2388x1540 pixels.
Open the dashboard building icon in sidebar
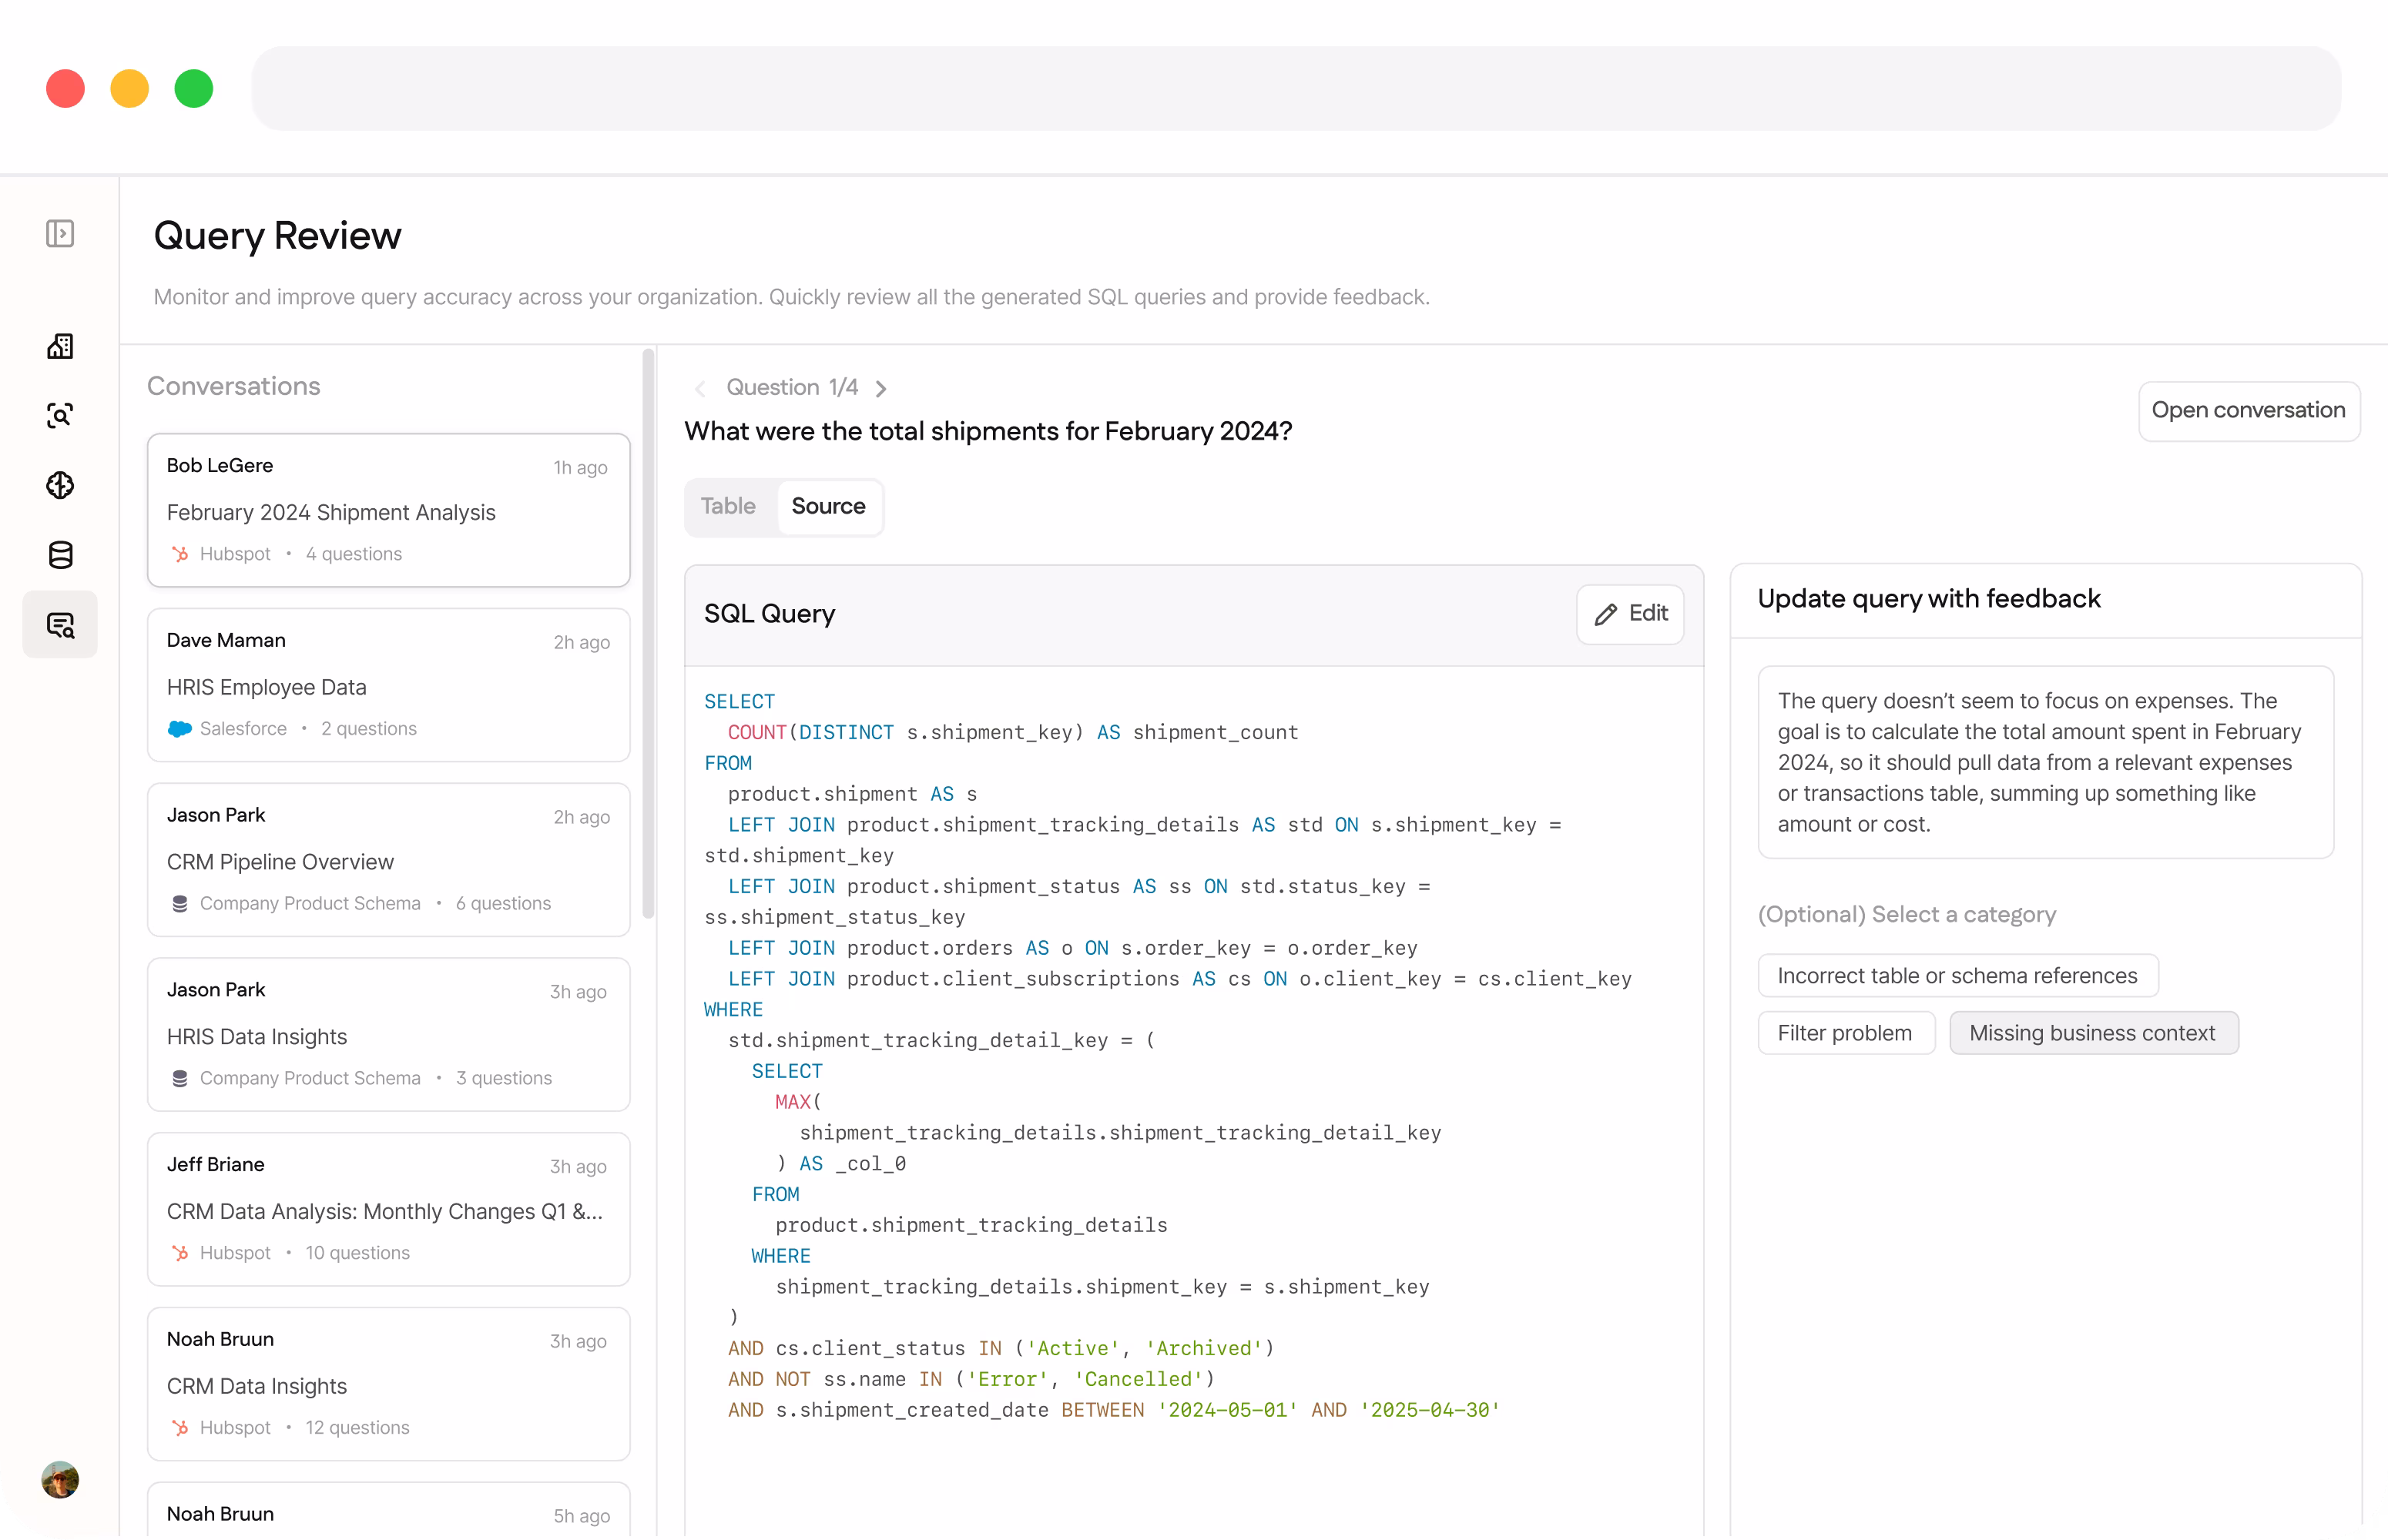pyautogui.click(x=60, y=346)
